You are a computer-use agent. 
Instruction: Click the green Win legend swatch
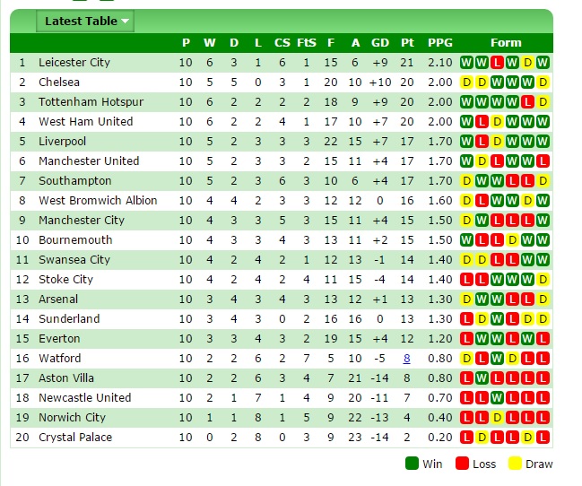(x=412, y=464)
